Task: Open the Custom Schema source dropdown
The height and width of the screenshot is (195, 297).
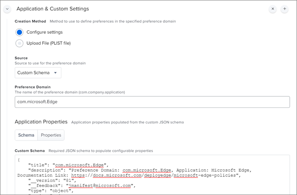Action: coord(38,73)
